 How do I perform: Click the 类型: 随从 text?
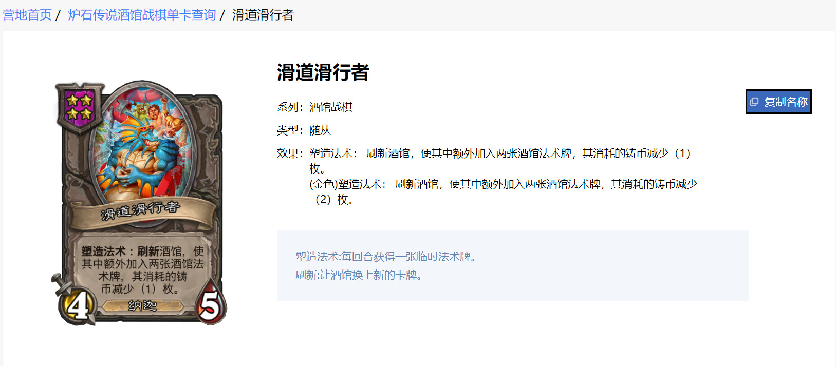point(304,130)
